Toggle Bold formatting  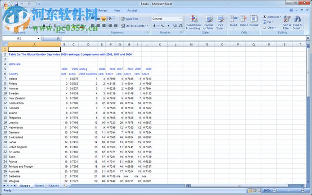(x=44, y=26)
